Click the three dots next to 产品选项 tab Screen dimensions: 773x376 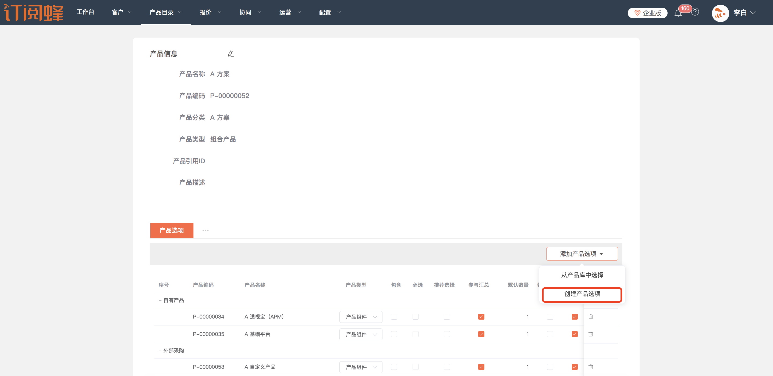pos(205,230)
